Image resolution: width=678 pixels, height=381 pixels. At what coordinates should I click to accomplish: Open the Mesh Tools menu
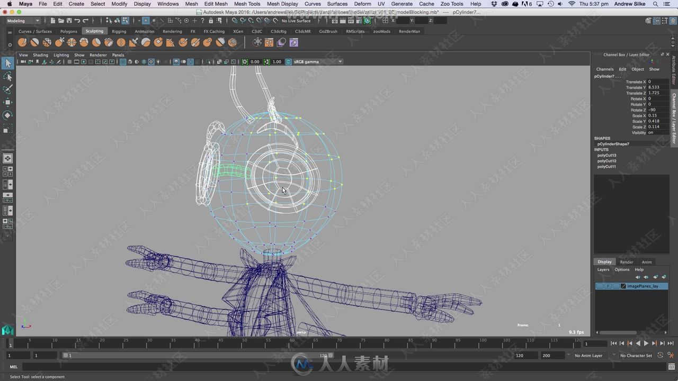247,4
